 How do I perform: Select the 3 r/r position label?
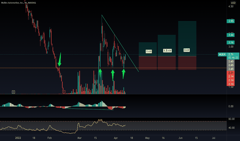tap(187, 50)
